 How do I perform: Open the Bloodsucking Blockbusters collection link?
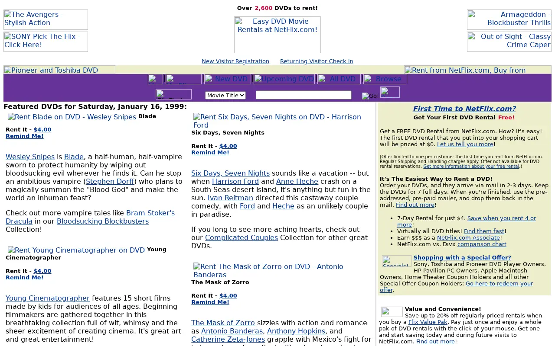103,221
